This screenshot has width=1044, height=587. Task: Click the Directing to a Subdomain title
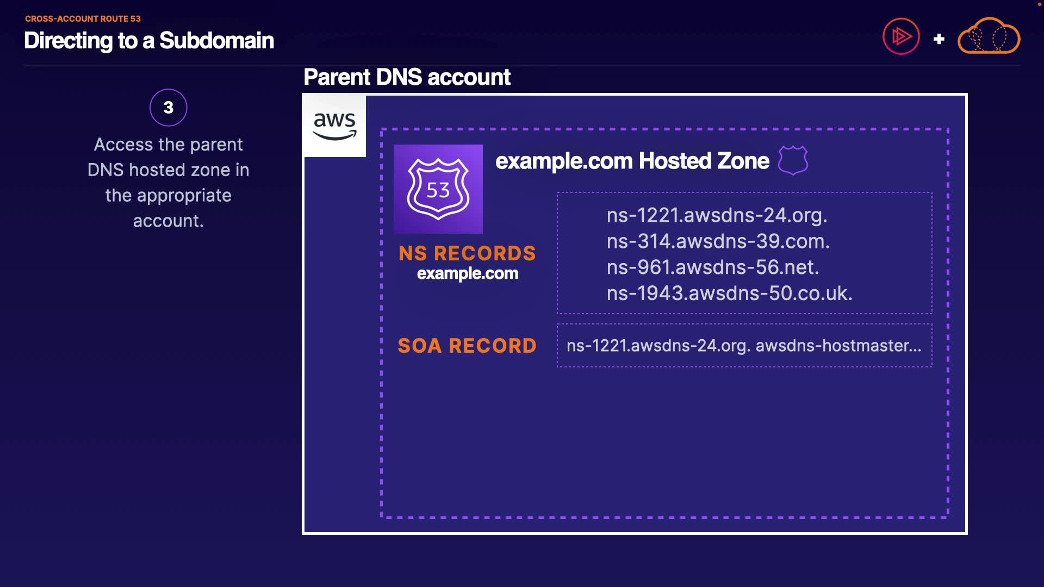pos(149,41)
